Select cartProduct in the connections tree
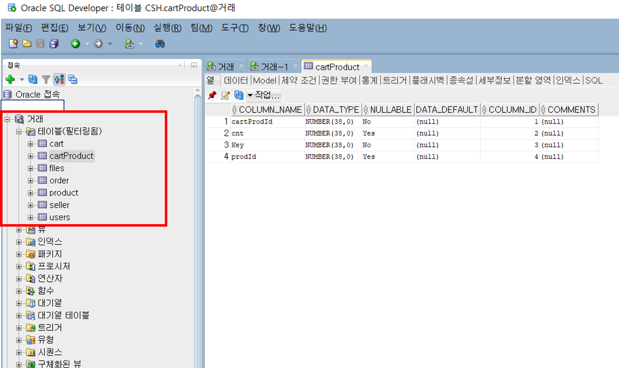 (71, 156)
